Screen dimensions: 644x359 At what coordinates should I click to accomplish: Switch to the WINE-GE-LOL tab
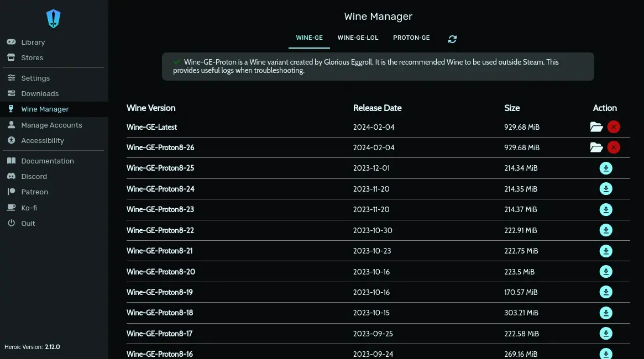358,38
